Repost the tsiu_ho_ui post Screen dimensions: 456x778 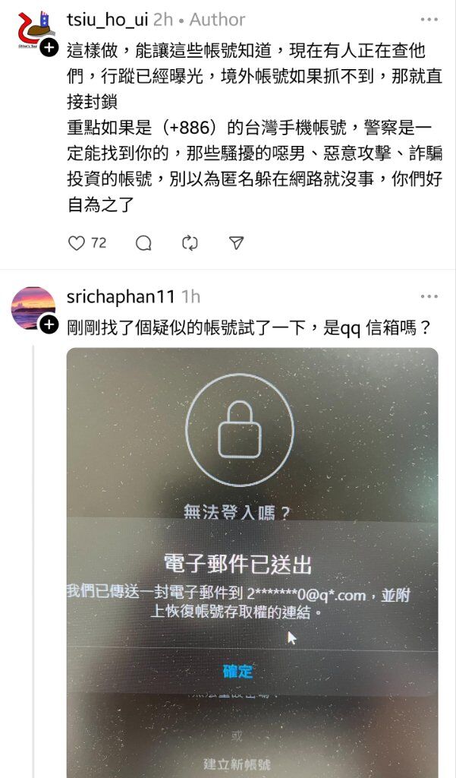tap(190, 243)
